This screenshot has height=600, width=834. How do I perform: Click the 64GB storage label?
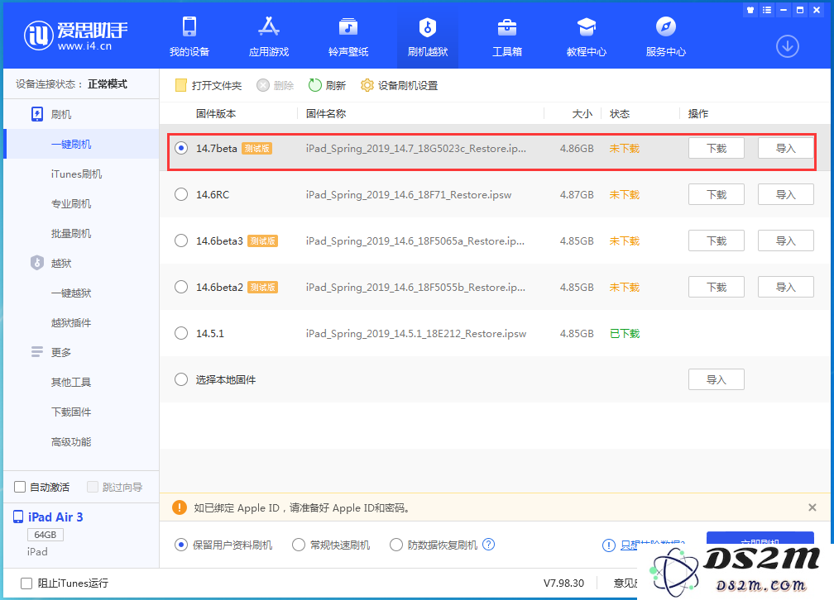(46, 534)
